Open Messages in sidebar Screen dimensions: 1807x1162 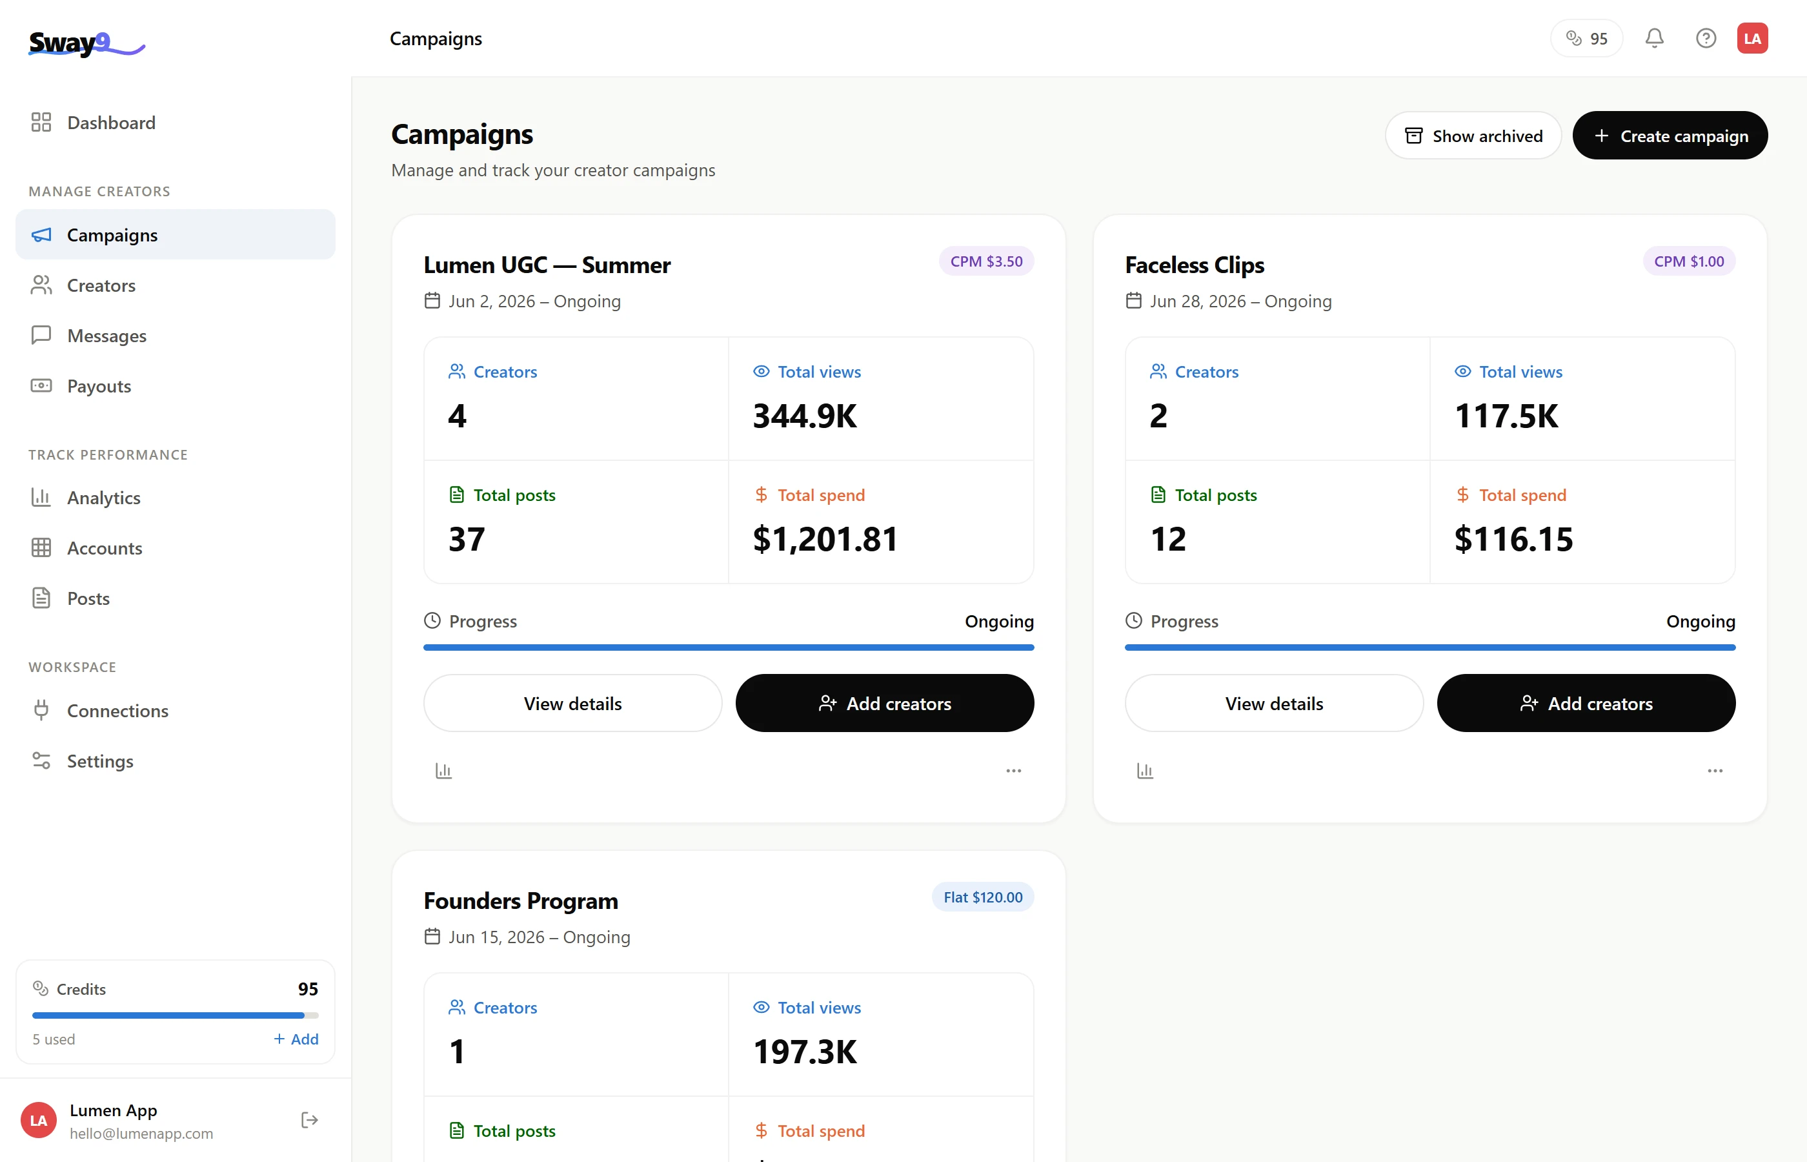(x=175, y=336)
